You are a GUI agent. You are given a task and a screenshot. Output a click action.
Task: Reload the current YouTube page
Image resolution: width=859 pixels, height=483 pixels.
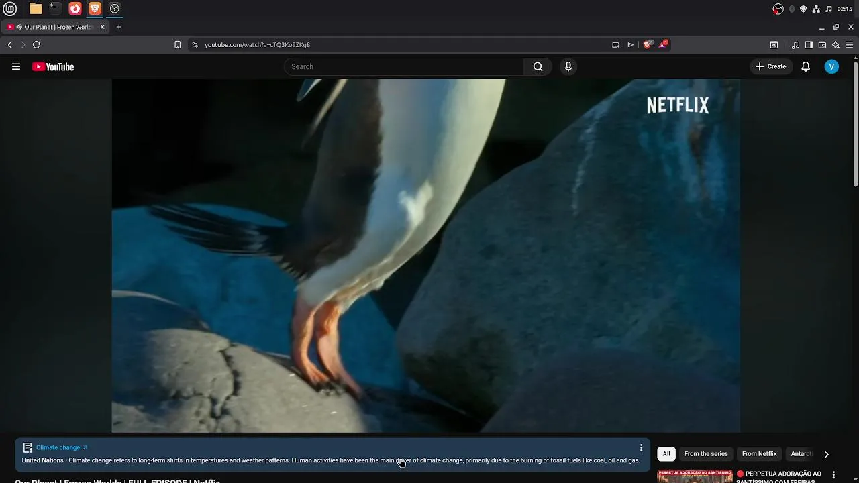(36, 45)
